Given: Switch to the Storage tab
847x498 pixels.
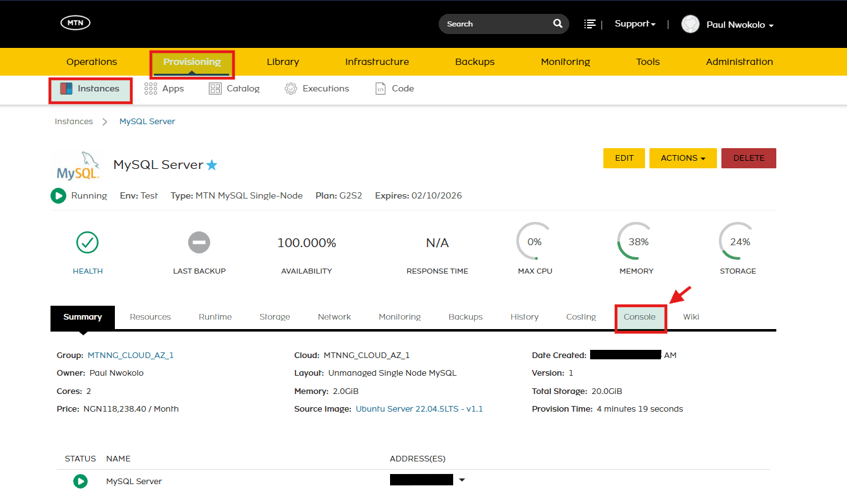Looking at the screenshot, I should click(275, 317).
